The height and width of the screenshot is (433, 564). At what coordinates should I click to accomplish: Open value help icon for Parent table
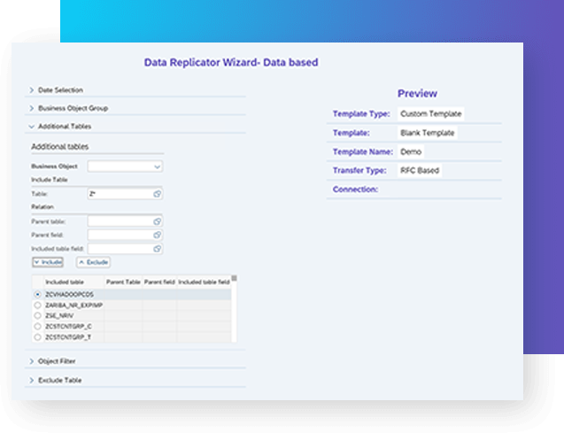coord(158,221)
